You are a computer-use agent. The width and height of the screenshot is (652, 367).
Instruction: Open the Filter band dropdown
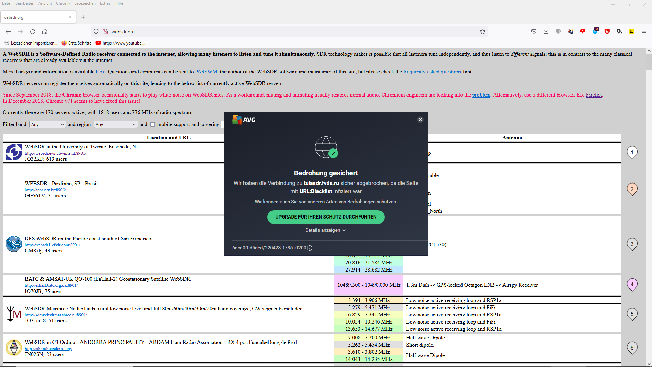pyautogui.click(x=47, y=124)
